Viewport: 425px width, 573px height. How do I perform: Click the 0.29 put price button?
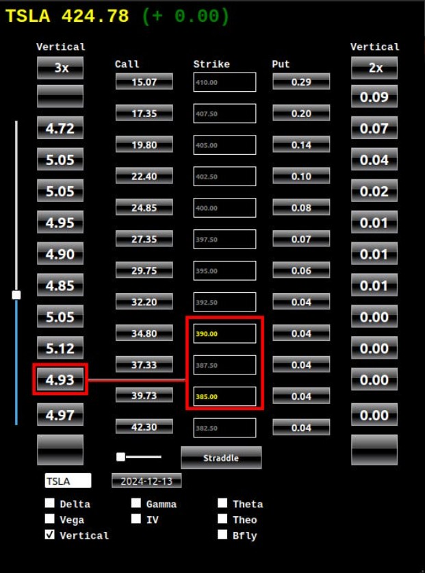click(x=301, y=82)
